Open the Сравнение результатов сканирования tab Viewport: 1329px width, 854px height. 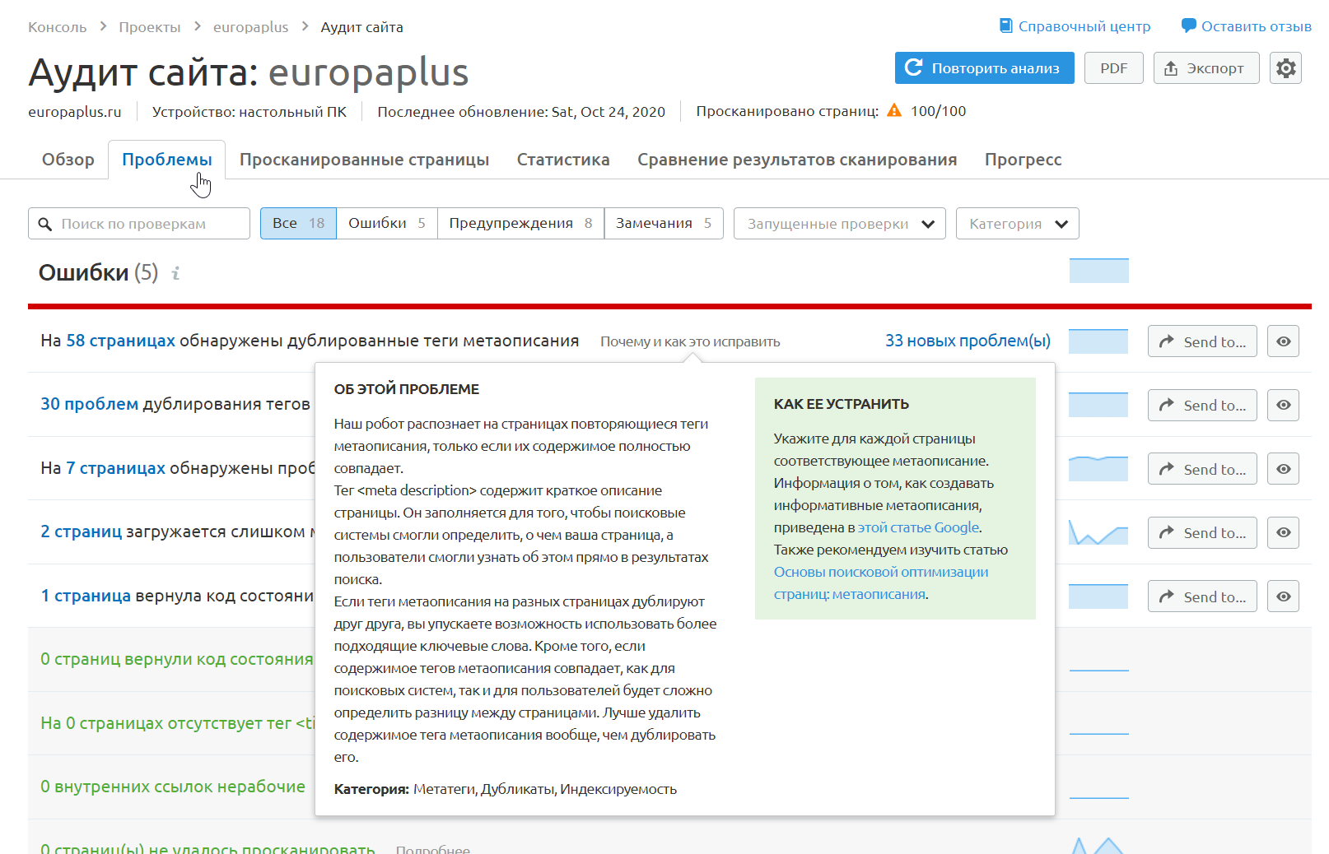coord(797,160)
